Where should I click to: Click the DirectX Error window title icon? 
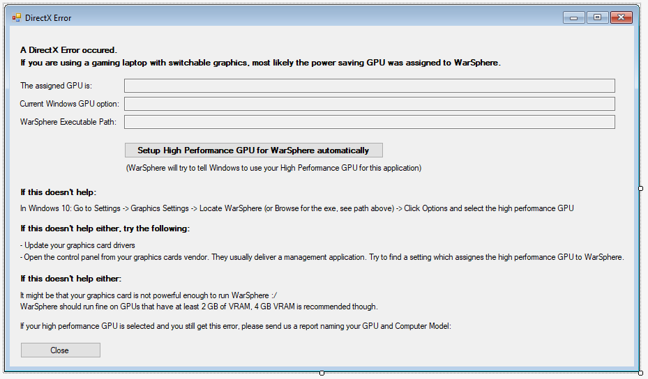(x=17, y=17)
